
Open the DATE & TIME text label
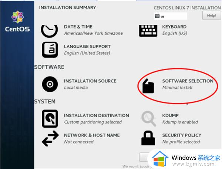78,27
